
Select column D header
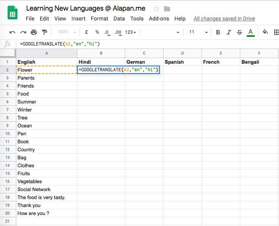(x=183, y=53)
